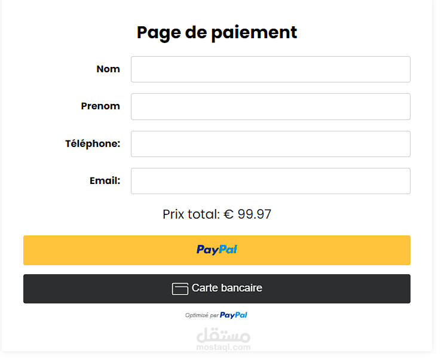447x359 pixels.
Task: Click the PayPal logo beside Optimisé par
Action: [x=234, y=315]
